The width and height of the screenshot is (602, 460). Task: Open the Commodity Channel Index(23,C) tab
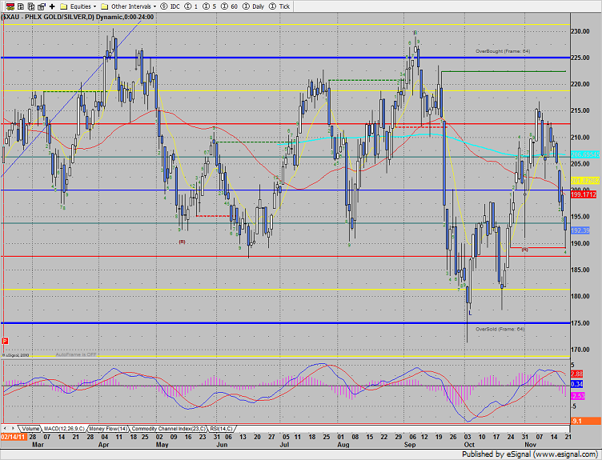tap(169, 429)
